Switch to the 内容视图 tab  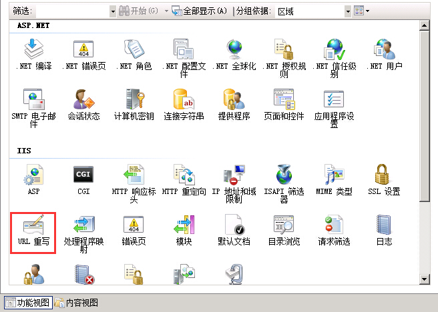tap(76, 303)
